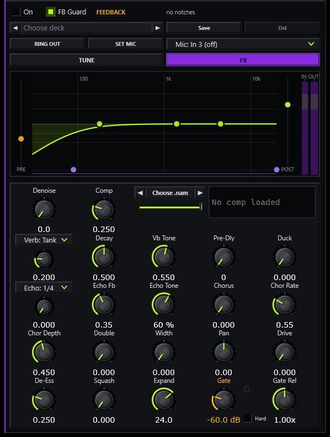Click the .nam mix horizontal slider
The image size is (330, 437).
point(171,207)
